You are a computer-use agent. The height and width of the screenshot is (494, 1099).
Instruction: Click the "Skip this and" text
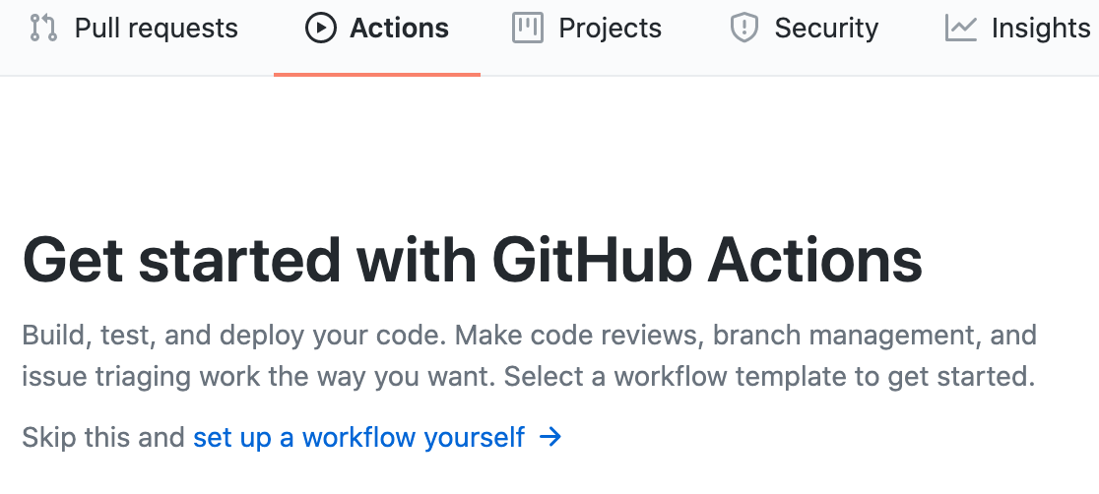(x=103, y=437)
